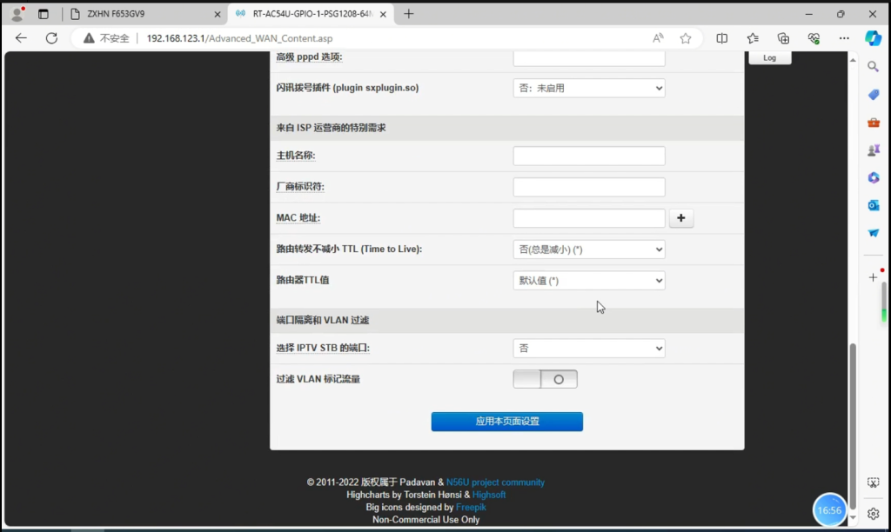The image size is (891, 532).
Task: Click the Outlook icon in Edge sidebar
Action: [874, 205]
